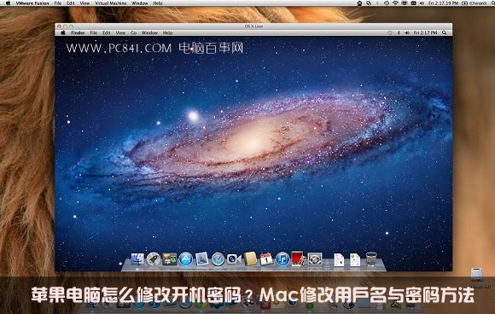The image size is (495, 314).
Task: Open the host Edit menu
Action: coord(71,3)
